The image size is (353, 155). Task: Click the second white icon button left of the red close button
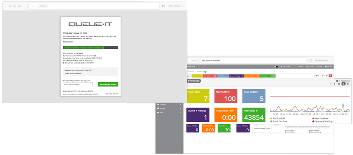click(x=323, y=76)
